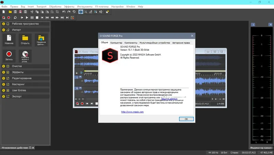Switch to the Компоненты tab in About dialog

click(131, 43)
